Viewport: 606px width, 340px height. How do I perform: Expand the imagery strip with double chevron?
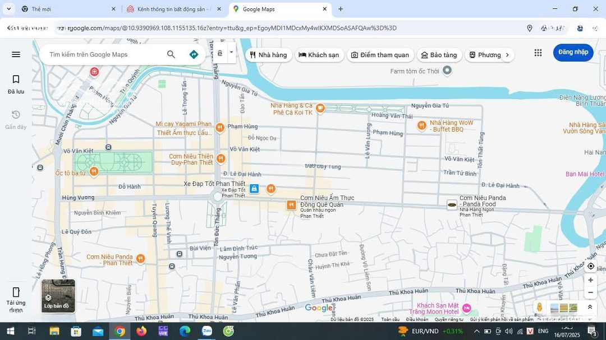pos(590,307)
